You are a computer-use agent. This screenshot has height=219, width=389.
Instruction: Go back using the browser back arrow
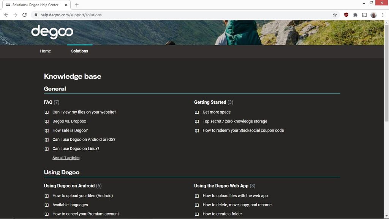point(6,15)
